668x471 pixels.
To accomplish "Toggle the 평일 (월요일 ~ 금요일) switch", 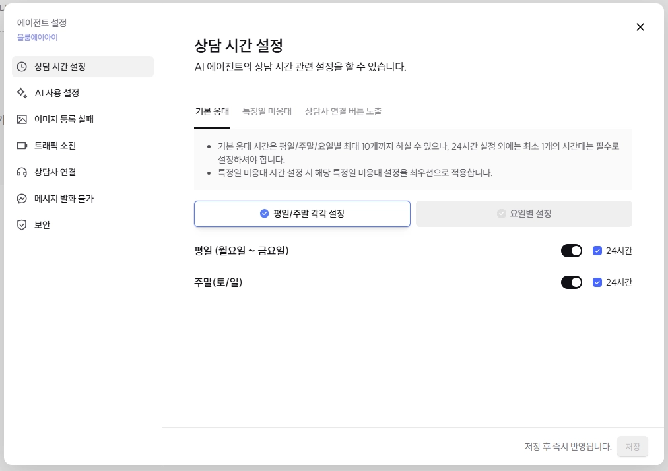I will coord(571,251).
